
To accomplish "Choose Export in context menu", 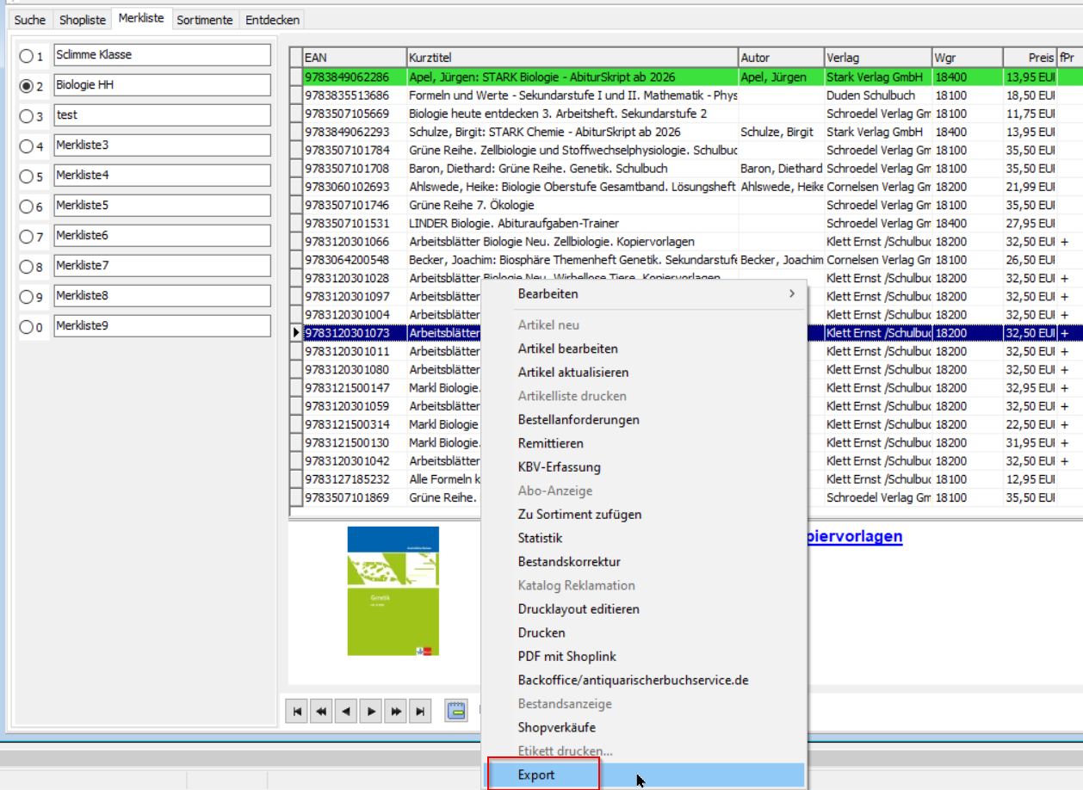I will click(643, 775).
